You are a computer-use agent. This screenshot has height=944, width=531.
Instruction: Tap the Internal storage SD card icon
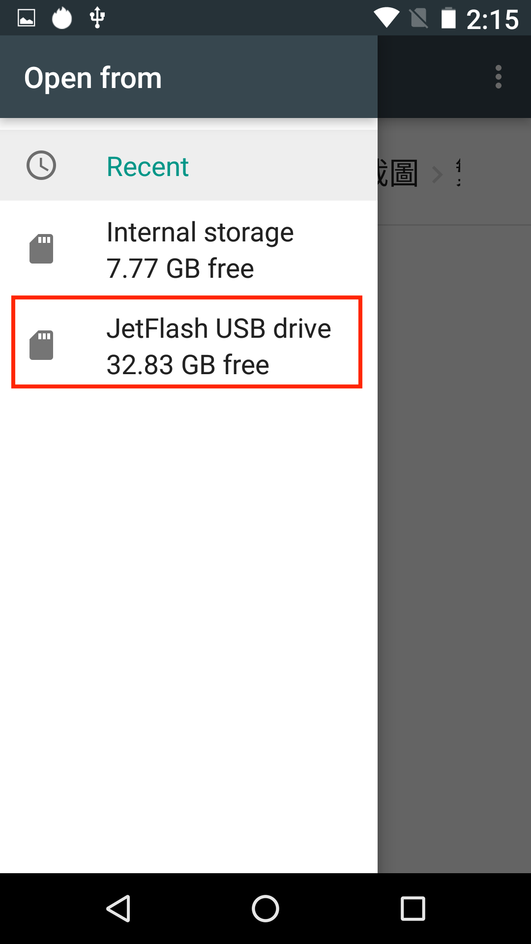41,249
